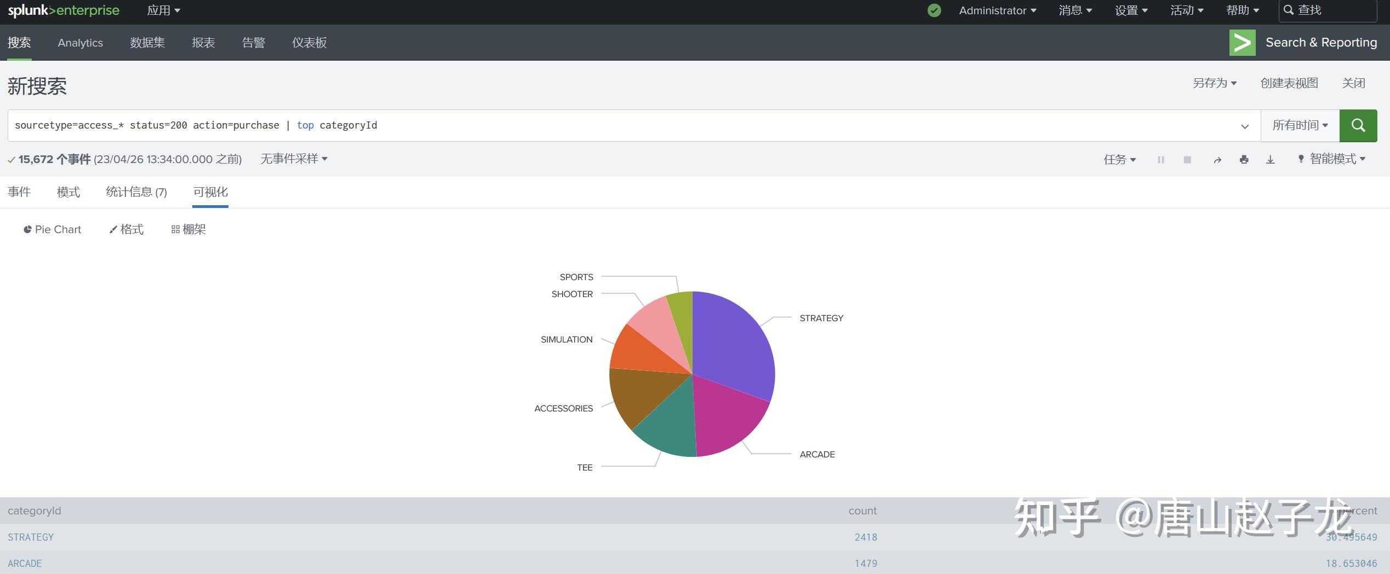The width and height of the screenshot is (1390, 574).
Task: Click the ARCADE chart label
Action: (x=817, y=455)
